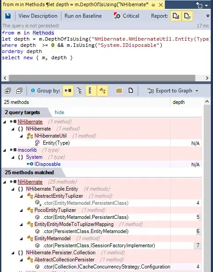Click the hide link beside query targets
This screenshot has height=272, width=213.
pos(60,112)
